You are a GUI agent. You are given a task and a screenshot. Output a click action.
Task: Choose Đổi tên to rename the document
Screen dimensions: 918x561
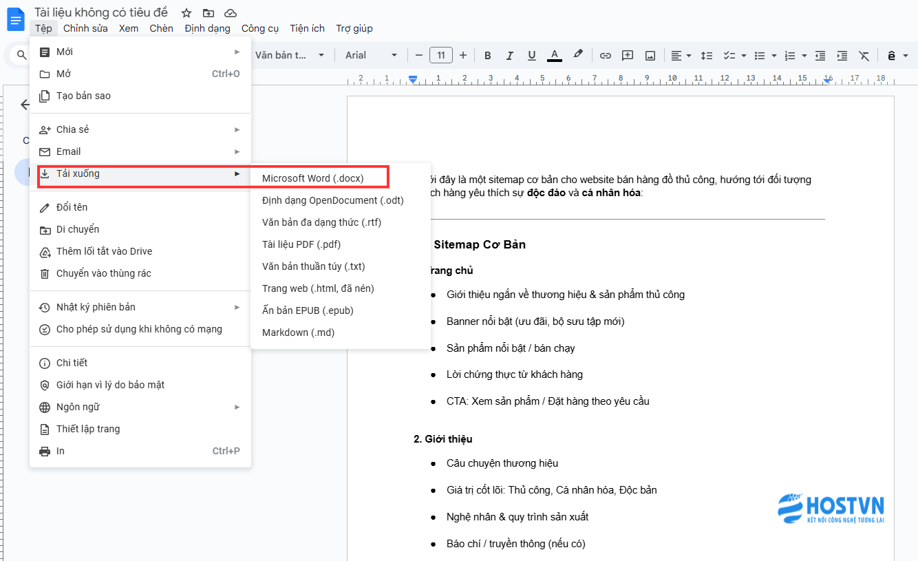[140, 207]
